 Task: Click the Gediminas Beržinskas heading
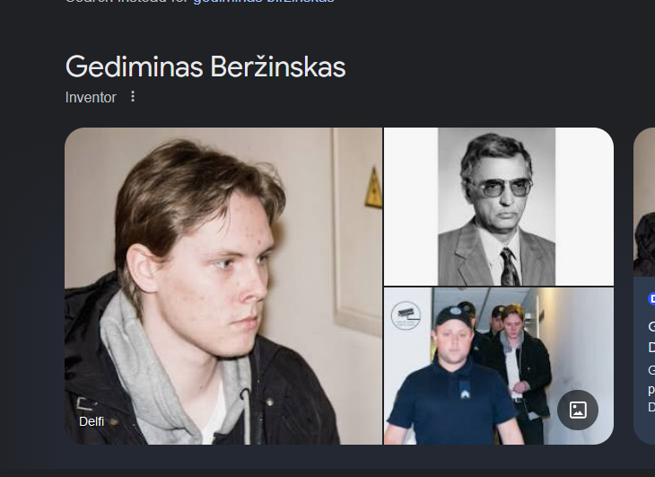pos(205,66)
